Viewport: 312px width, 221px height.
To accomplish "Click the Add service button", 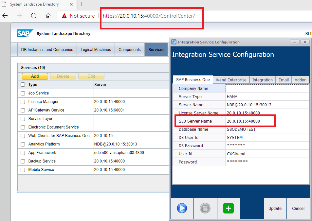I will coord(35,76).
